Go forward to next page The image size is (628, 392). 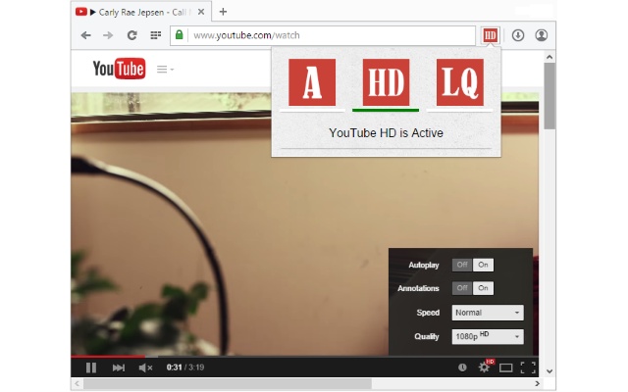(108, 35)
